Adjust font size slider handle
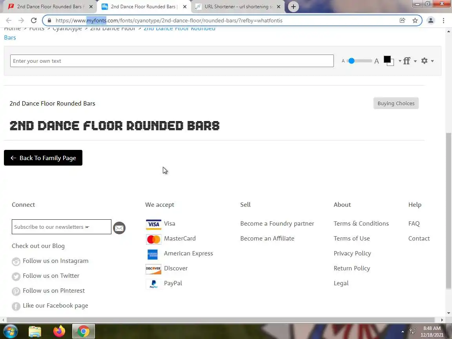The image size is (452, 339). coord(352,61)
